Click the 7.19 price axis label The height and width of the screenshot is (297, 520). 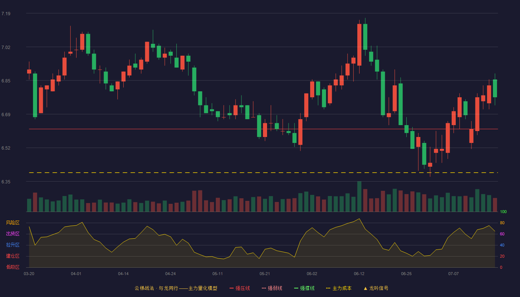click(6, 14)
